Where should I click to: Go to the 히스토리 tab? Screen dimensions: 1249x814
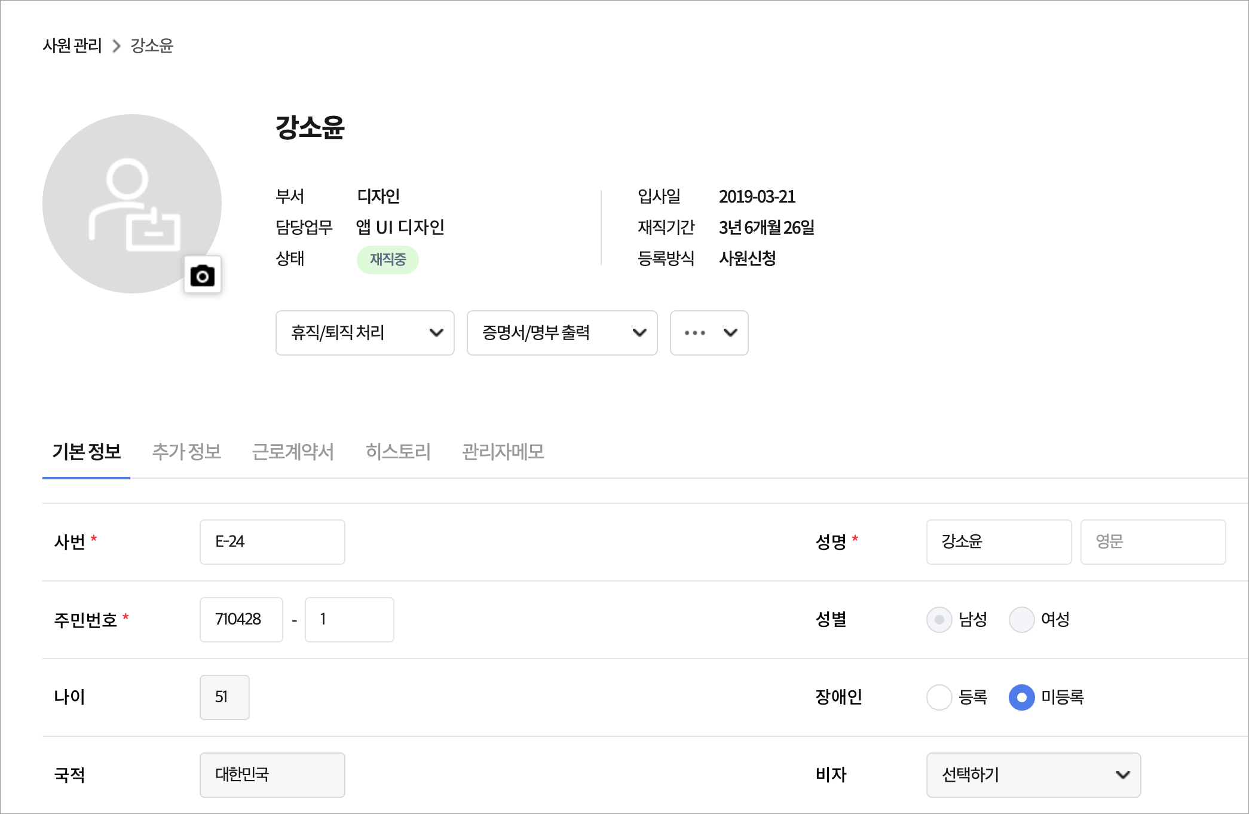point(398,452)
